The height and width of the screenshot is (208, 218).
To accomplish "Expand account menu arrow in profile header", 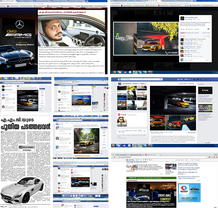I will pyautogui.click(x=208, y=79).
